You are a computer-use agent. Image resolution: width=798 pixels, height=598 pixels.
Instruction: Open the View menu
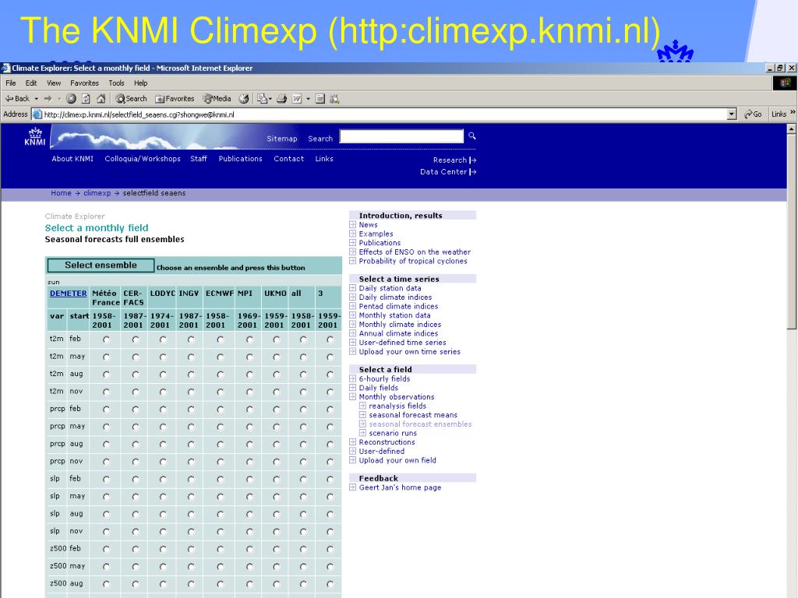point(54,83)
